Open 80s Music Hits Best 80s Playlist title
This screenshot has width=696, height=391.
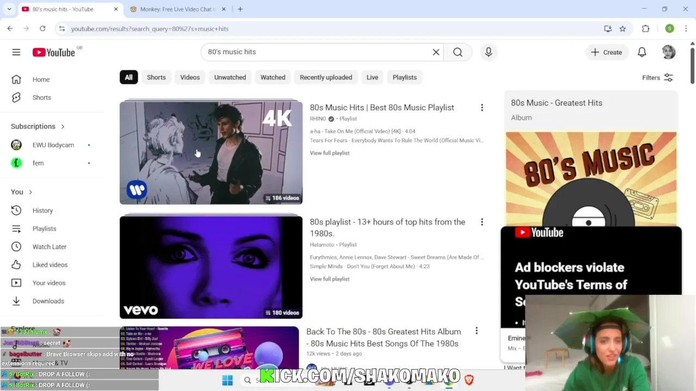coord(382,108)
